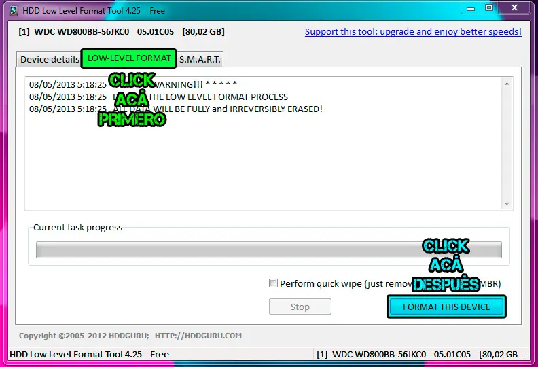Screen dimensions: 538x367
Task: Open the Device details tab
Action: click(x=49, y=59)
